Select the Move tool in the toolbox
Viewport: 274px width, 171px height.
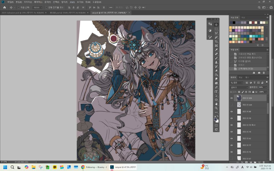(x=216, y=25)
